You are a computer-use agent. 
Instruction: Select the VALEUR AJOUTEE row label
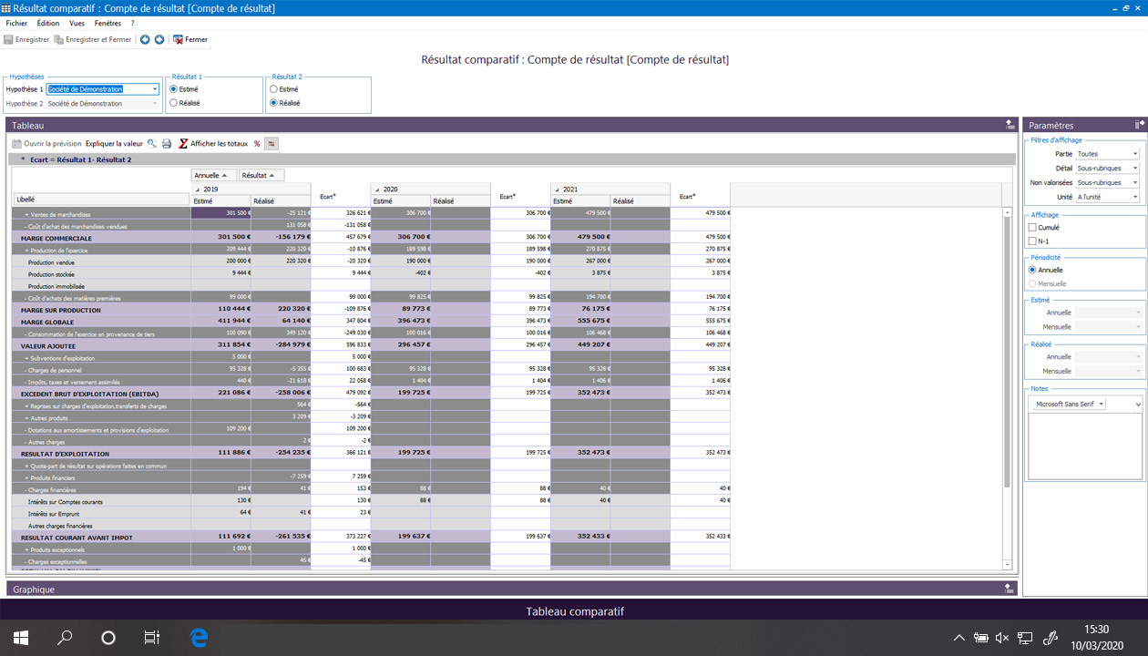pyautogui.click(x=46, y=346)
